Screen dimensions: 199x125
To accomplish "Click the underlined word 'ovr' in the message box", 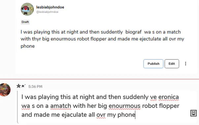I will 101,115.
